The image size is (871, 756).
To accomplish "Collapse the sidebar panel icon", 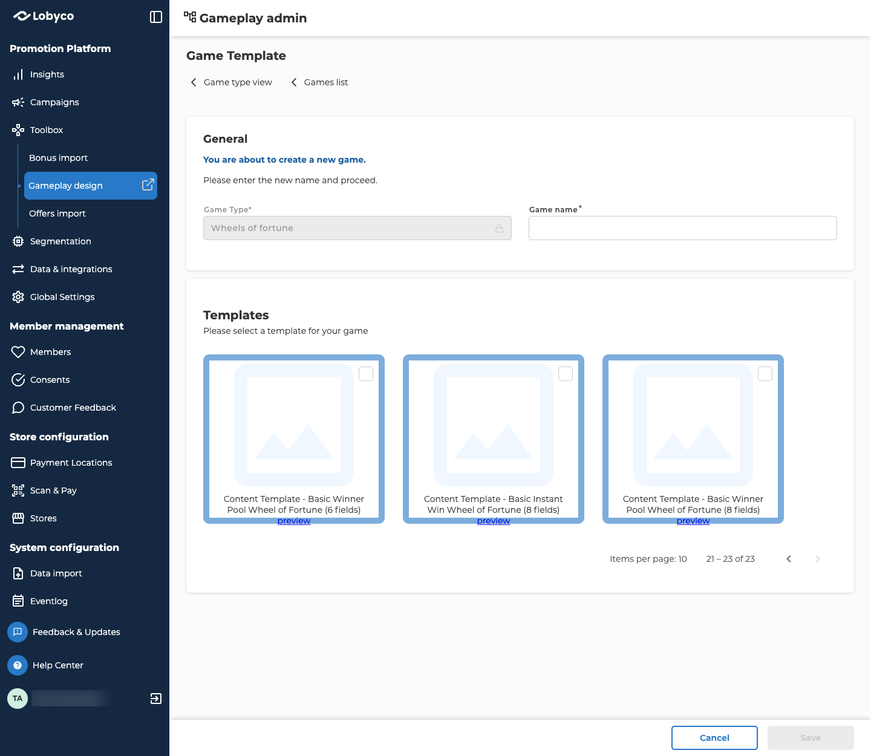I will point(156,17).
